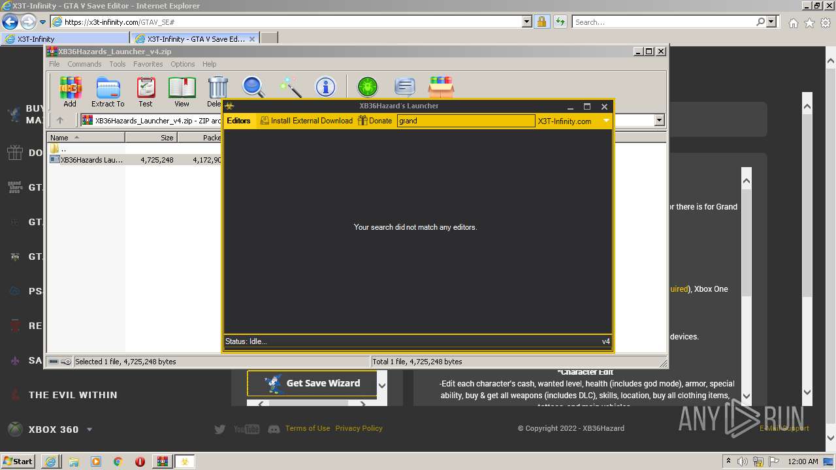Screen dimensions: 836x470
Task: Open Chrome from the taskbar
Action: click(118, 462)
